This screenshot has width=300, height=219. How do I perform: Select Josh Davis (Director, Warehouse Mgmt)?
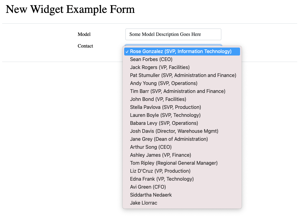(x=174, y=131)
